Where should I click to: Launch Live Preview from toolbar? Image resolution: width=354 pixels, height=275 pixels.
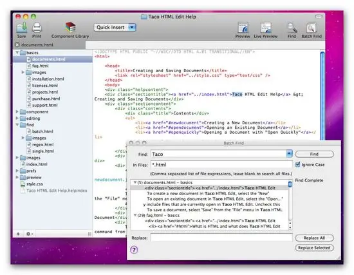click(266, 28)
